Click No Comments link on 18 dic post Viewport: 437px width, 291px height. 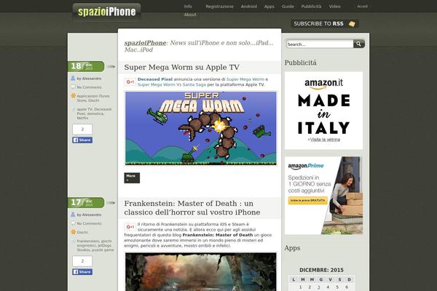[x=89, y=87]
